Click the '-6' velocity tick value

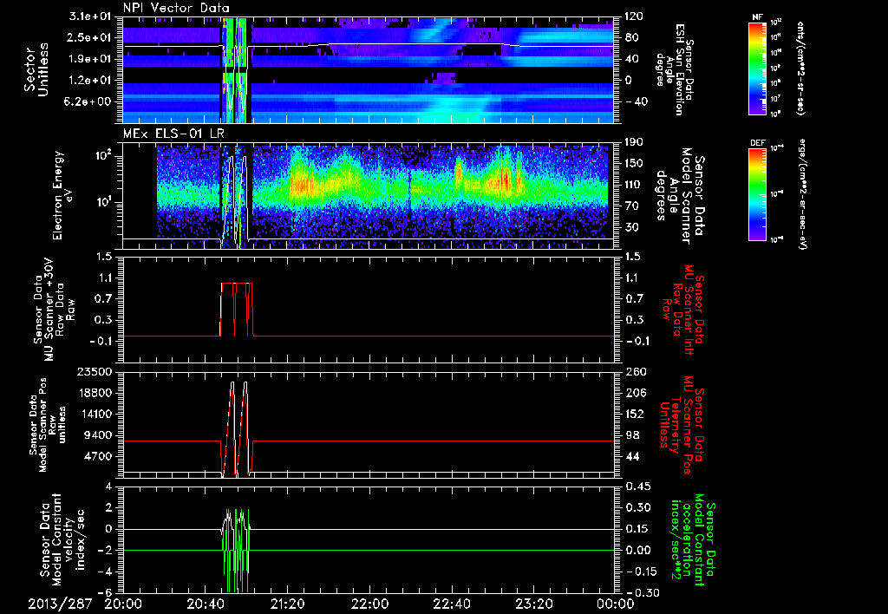(x=106, y=592)
